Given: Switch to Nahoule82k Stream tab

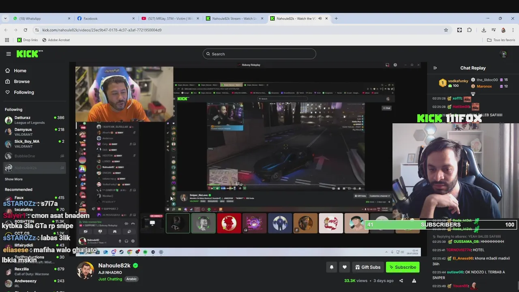Looking at the screenshot, I should [x=234, y=18].
